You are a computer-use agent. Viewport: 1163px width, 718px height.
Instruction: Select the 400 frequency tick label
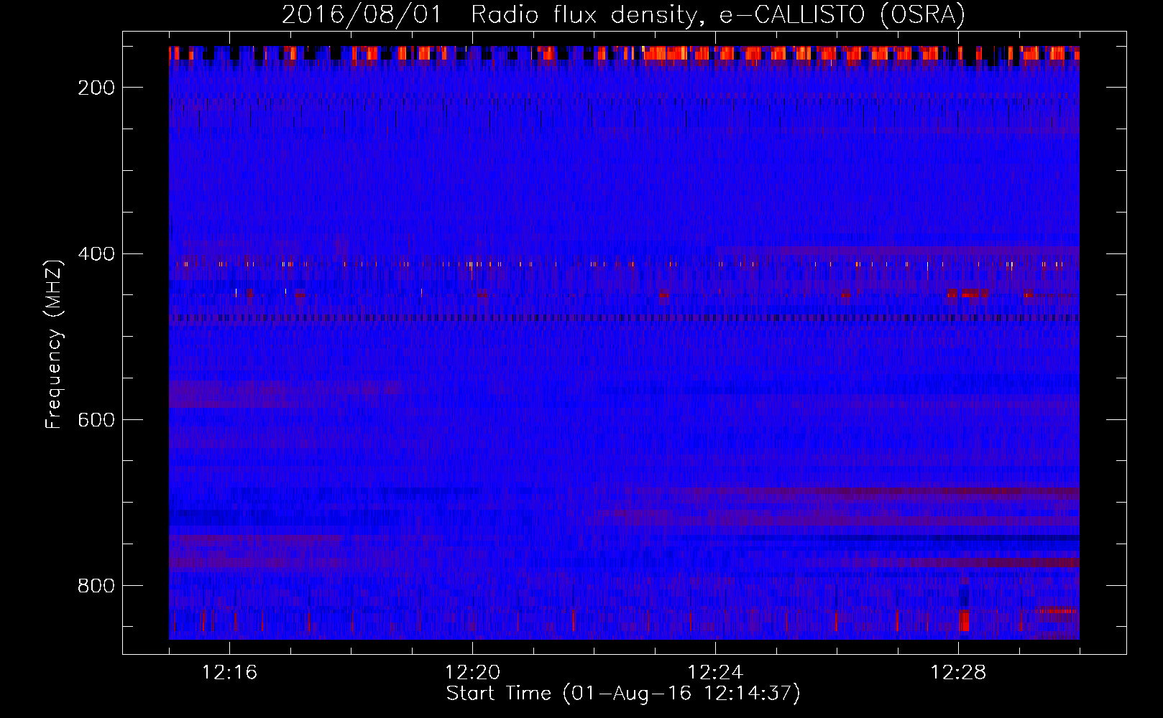96,254
